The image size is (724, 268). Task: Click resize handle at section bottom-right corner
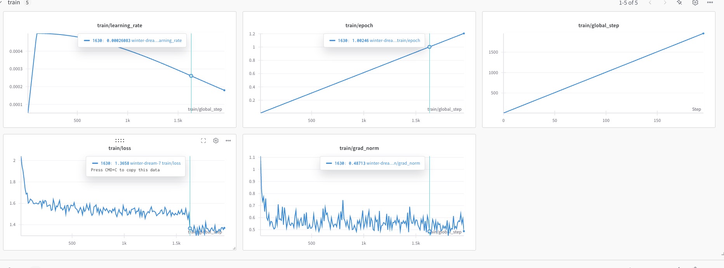(722, 254)
